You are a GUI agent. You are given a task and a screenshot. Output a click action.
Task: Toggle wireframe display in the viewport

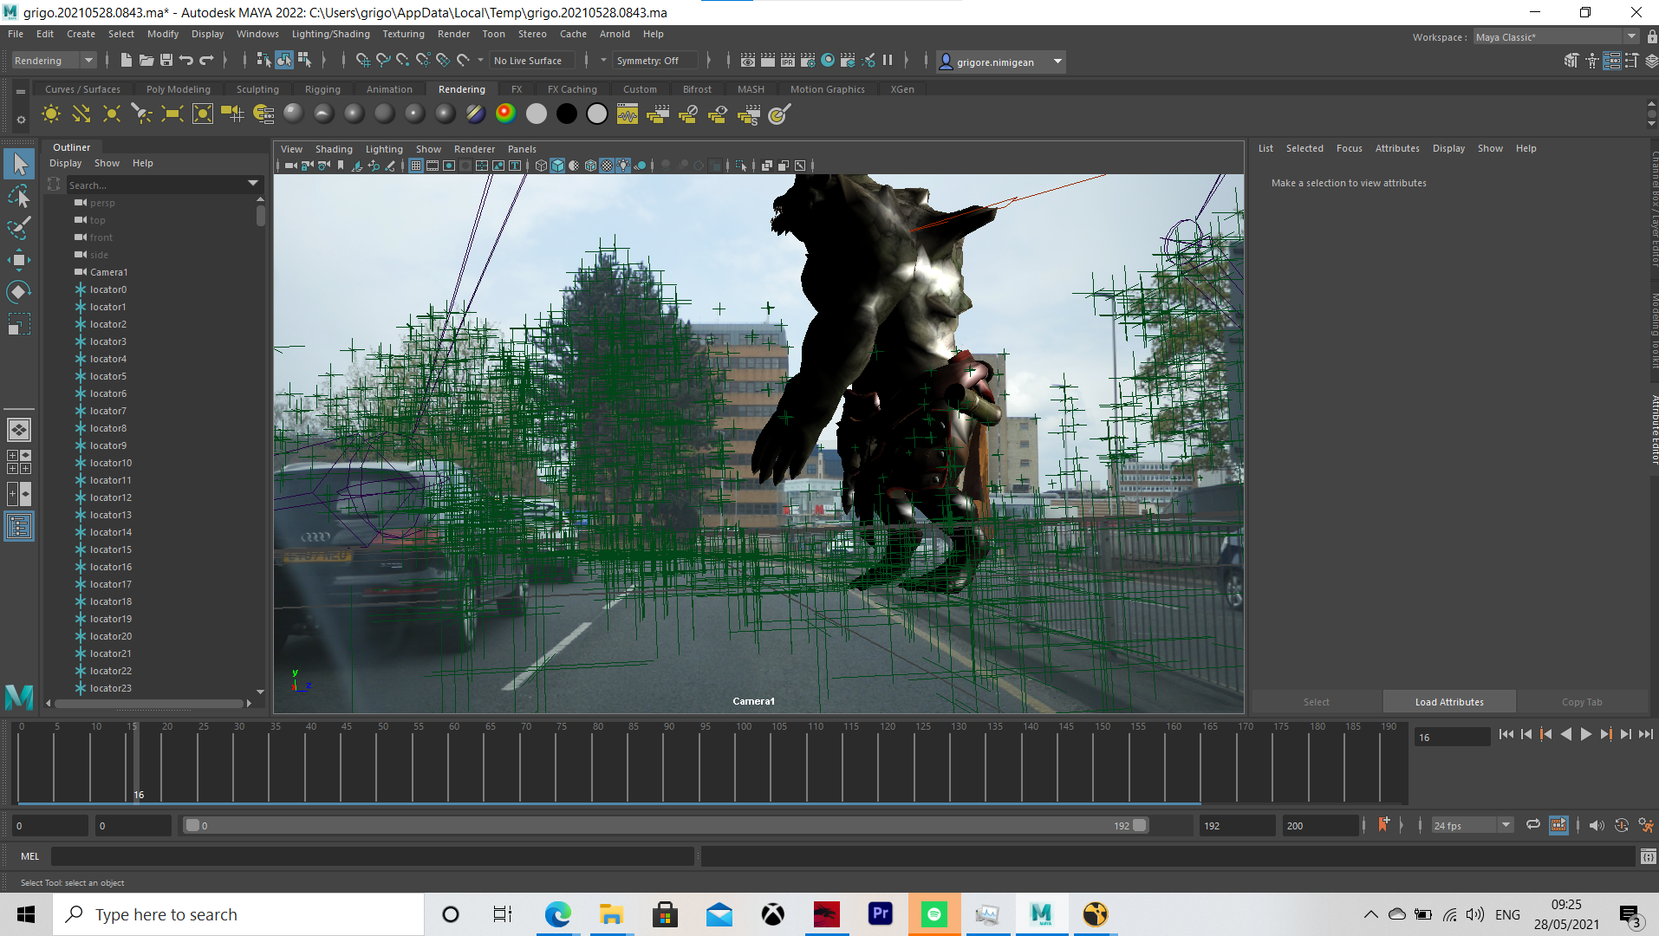click(x=542, y=166)
